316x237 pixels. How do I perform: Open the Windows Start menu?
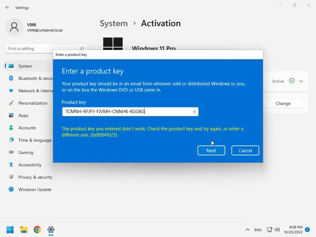10,230
